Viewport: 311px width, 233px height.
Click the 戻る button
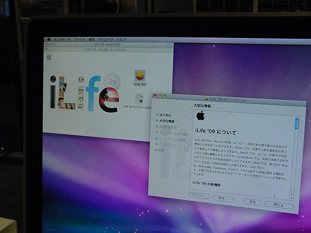252,202
